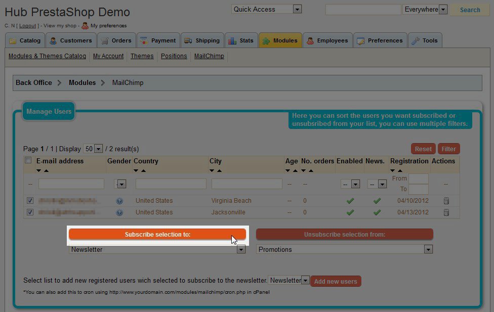The height and width of the screenshot is (312, 494).
Task: Click enabled checkmark for the Virginia Beach user
Action: 350,201
